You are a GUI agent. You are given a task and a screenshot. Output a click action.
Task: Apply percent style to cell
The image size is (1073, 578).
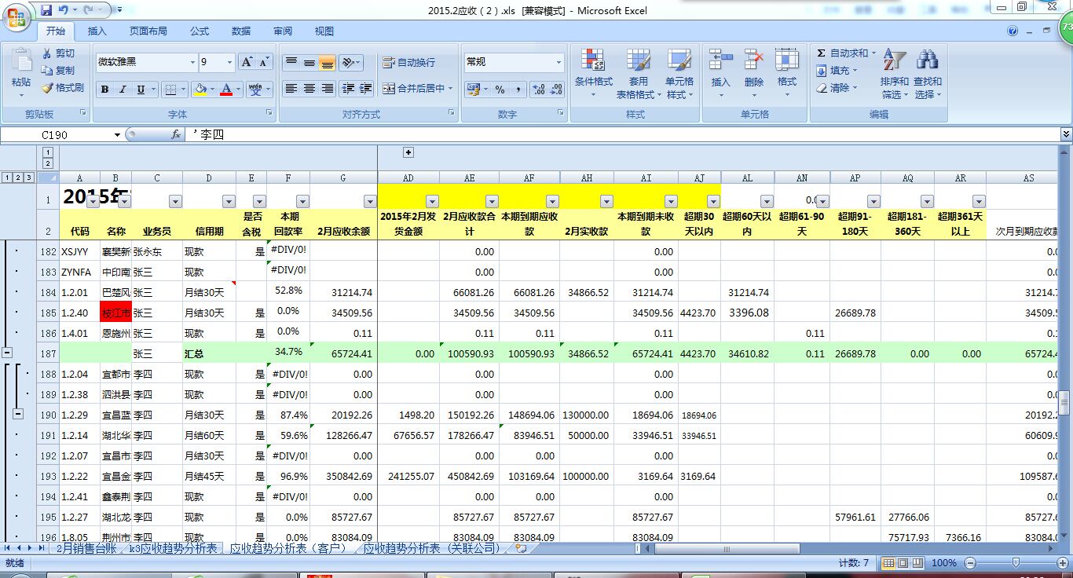click(x=500, y=90)
